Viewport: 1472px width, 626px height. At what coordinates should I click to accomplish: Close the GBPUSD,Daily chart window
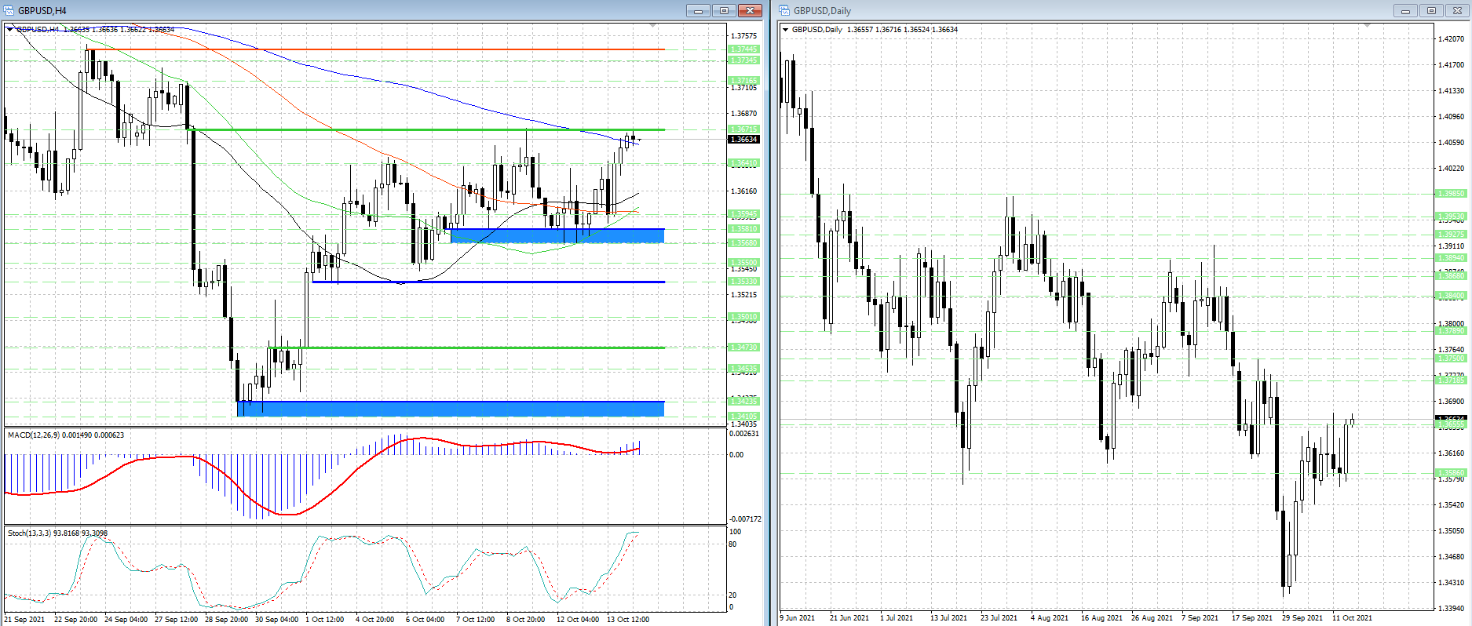(1457, 10)
